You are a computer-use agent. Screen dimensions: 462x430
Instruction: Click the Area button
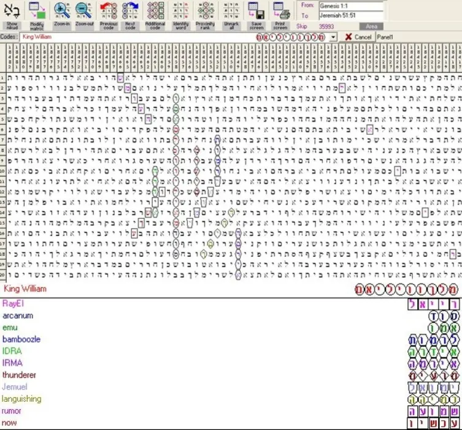pos(371,26)
